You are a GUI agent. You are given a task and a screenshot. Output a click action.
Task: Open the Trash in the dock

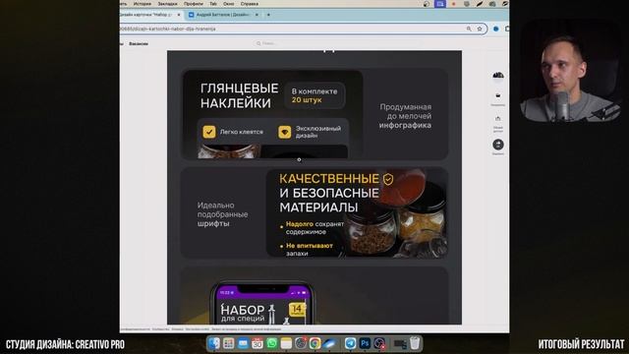pos(415,343)
